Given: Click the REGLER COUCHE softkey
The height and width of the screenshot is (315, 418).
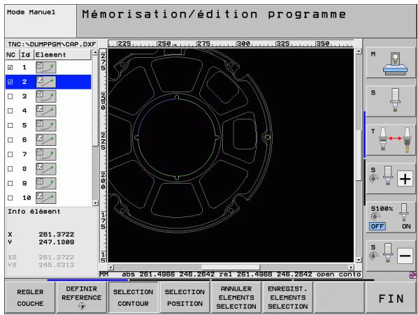Looking at the screenshot, I should (30, 298).
